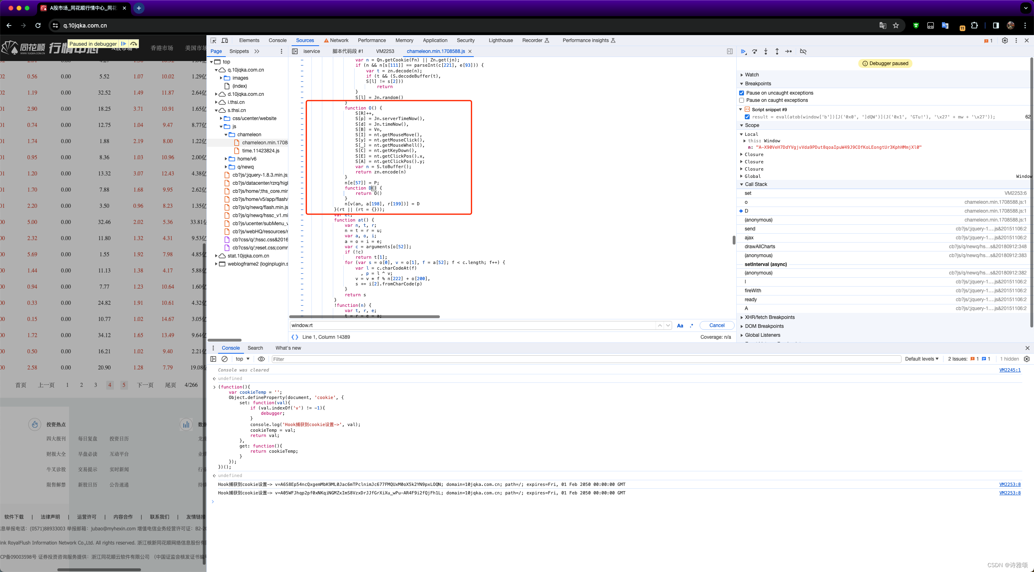Image resolution: width=1034 pixels, height=572 pixels.
Task: Click the Step button in debugger
Action: tap(788, 51)
